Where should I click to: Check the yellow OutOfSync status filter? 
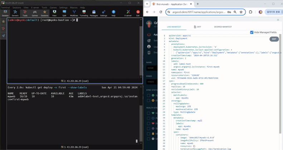(148, 100)
